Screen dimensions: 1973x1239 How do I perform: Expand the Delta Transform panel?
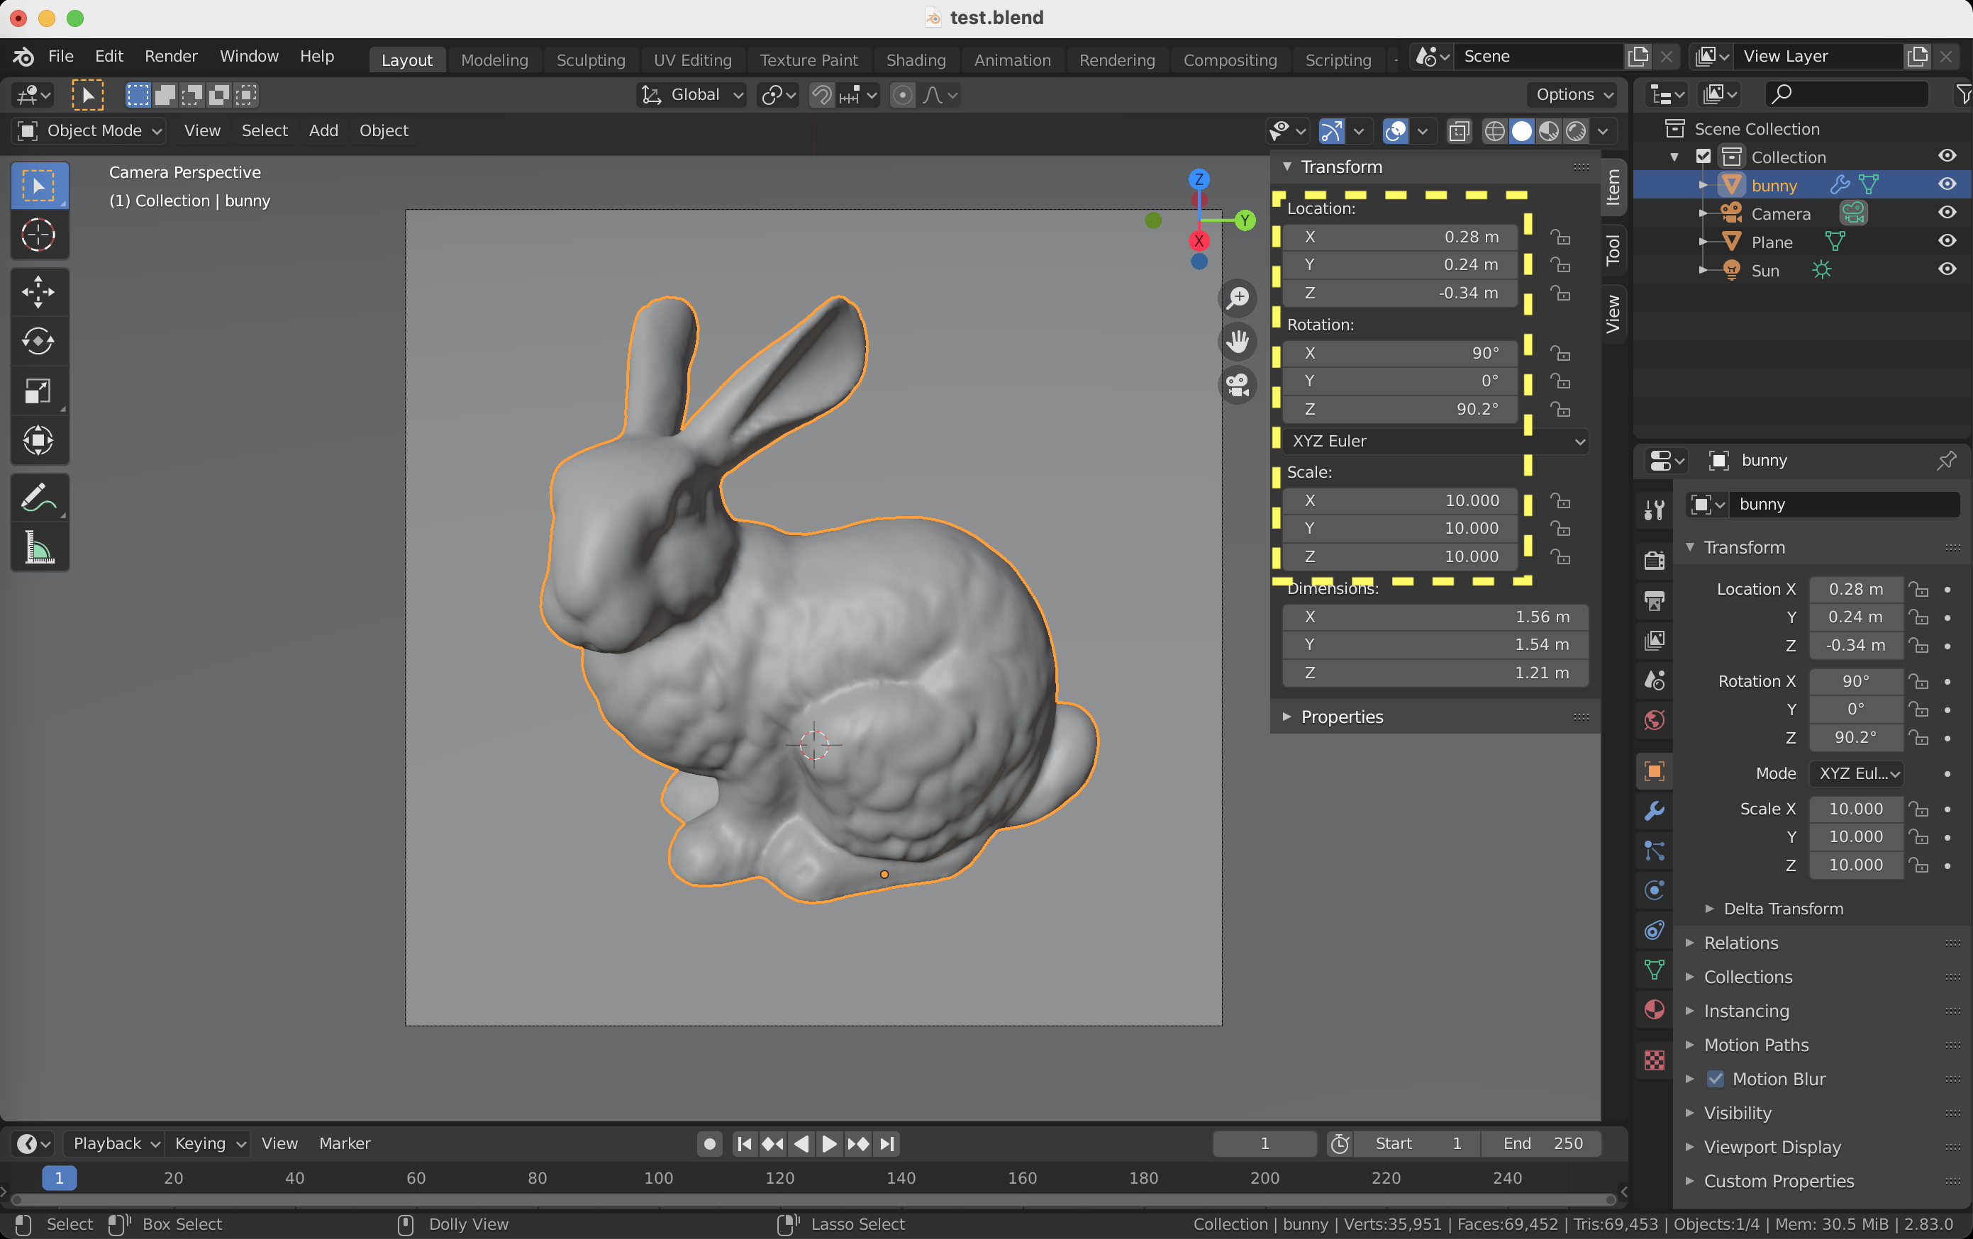pos(1783,908)
